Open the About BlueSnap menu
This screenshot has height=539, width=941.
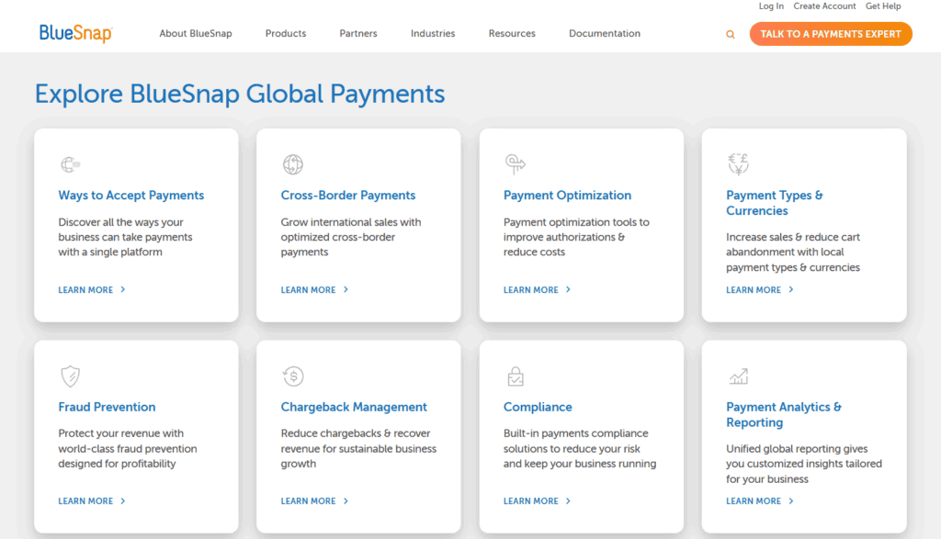pyautogui.click(x=196, y=34)
